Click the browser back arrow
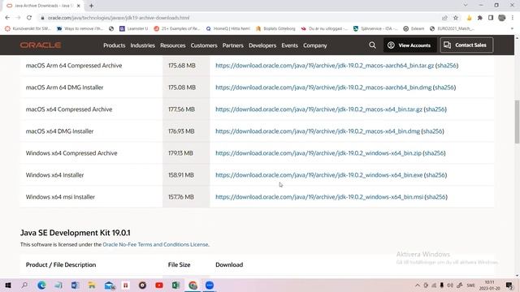Screen dimensions: 520x292 (x=7, y=18)
